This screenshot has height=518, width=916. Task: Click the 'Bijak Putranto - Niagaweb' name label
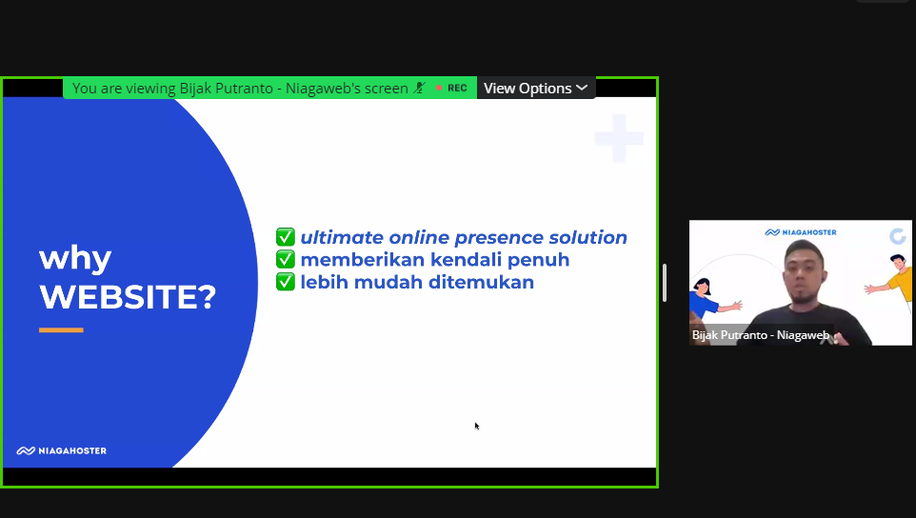tap(760, 335)
